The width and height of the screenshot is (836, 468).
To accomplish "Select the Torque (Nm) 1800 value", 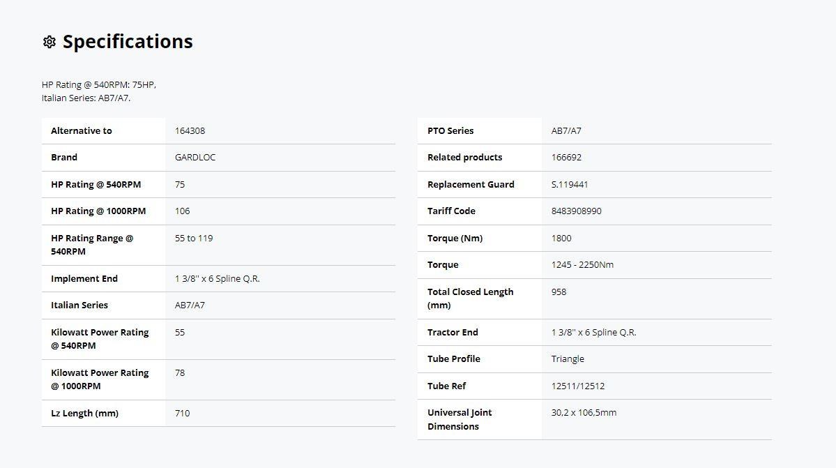I will pos(561,239).
